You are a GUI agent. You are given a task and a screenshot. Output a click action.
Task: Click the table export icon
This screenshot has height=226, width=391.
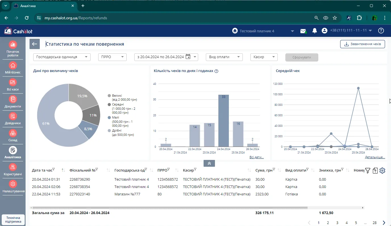pos(375,170)
